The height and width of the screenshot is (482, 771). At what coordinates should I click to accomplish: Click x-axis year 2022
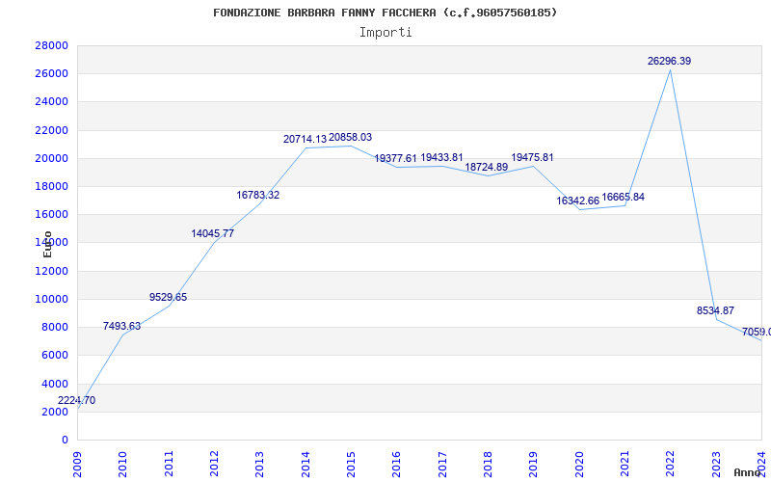click(670, 464)
